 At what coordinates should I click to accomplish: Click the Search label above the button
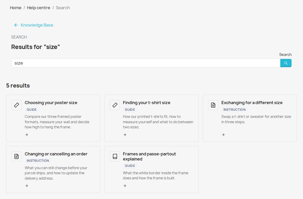(x=285, y=55)
